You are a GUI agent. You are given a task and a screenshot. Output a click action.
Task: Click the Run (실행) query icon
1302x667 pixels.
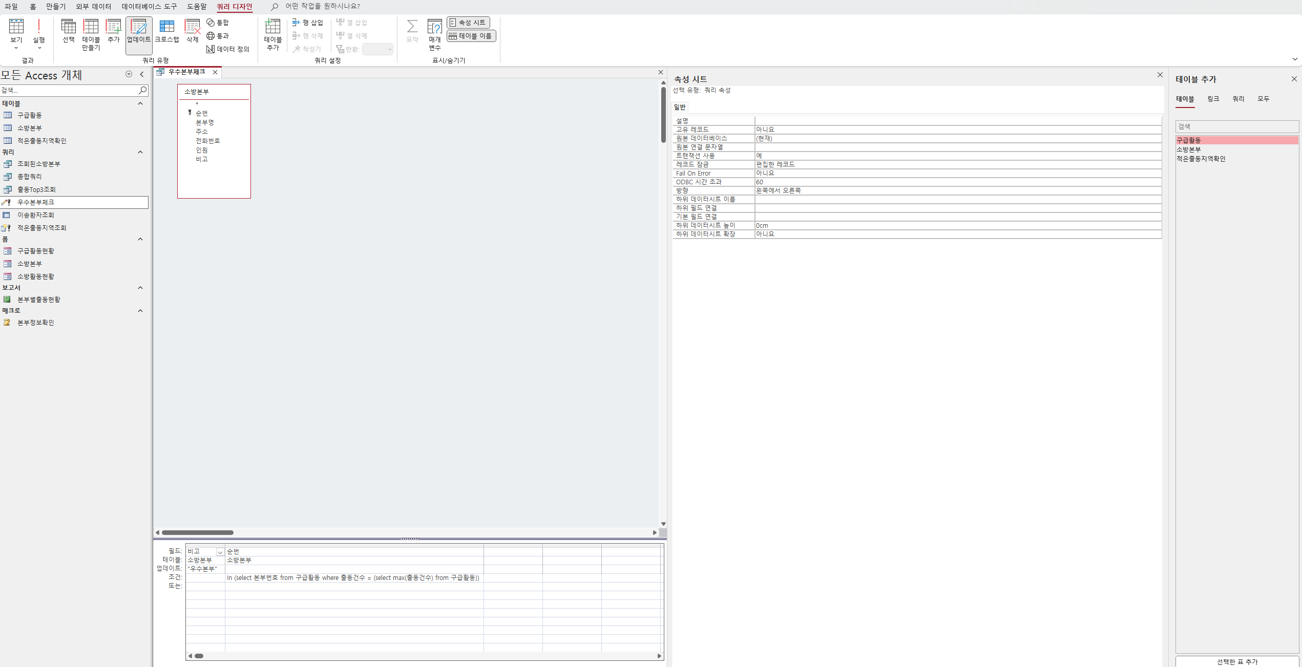point(38,30)
